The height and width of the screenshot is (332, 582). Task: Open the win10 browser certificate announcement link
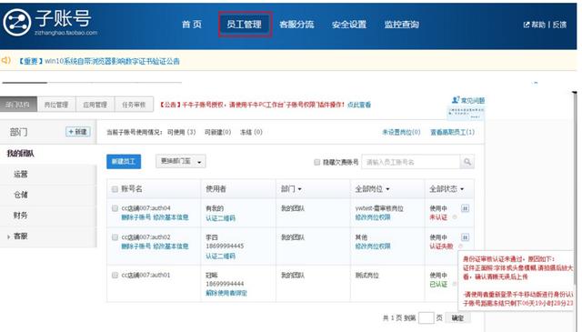click(99, 61)
